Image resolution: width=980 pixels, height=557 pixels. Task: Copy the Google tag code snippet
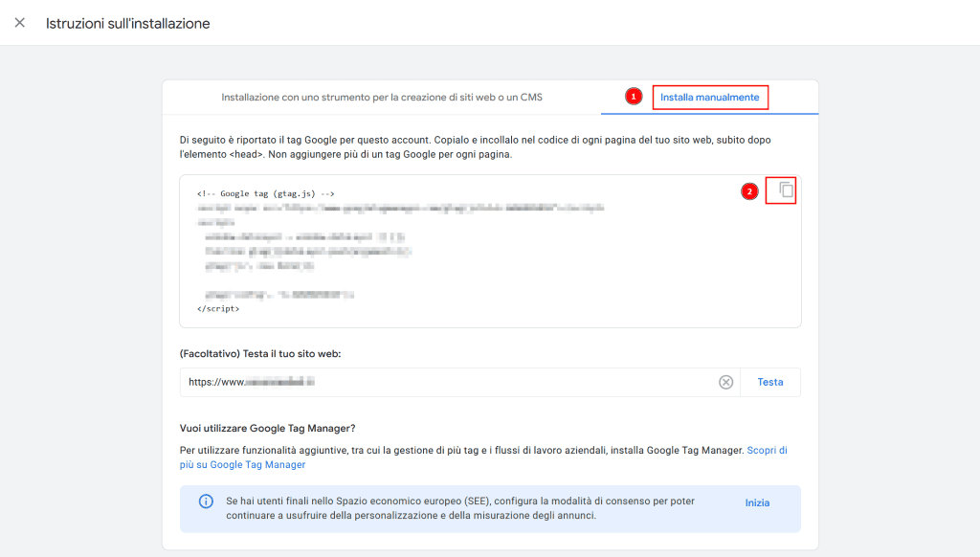(x=786, y=189)
